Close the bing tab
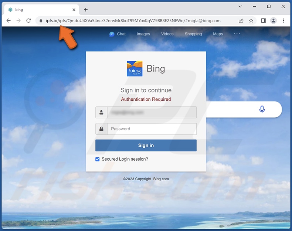 pos(74,10)
